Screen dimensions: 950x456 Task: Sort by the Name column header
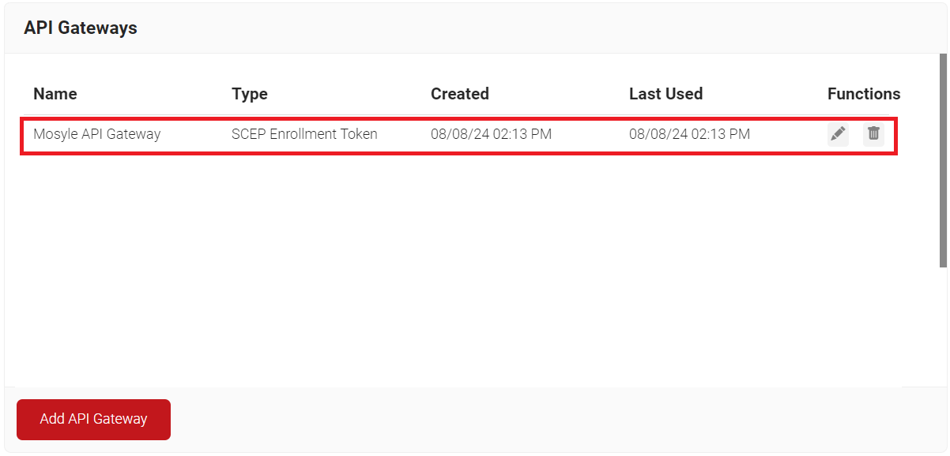[55, 94]
